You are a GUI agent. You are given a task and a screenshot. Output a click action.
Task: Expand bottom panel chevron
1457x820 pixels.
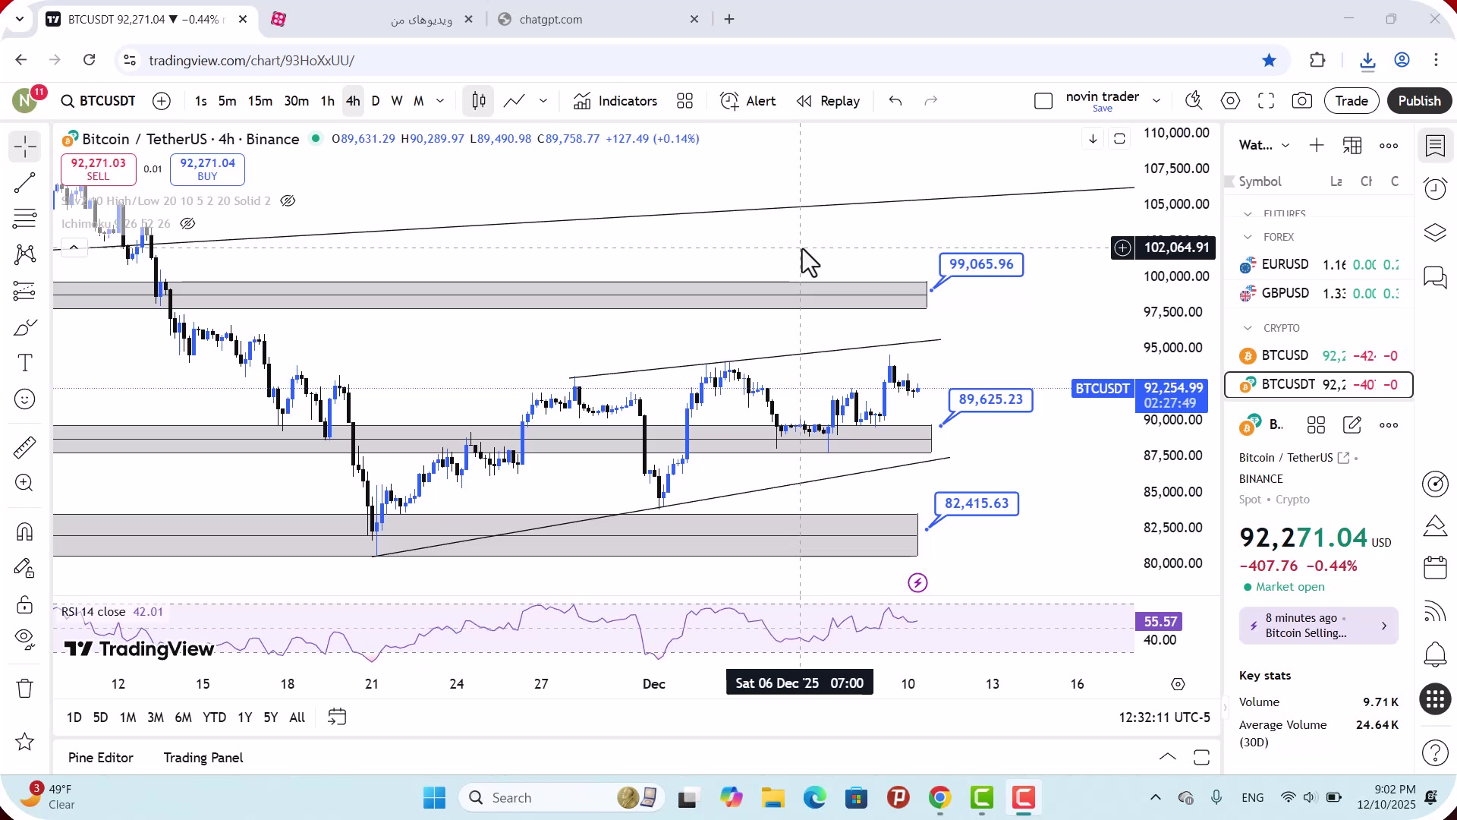click(x=1168, y=757)
